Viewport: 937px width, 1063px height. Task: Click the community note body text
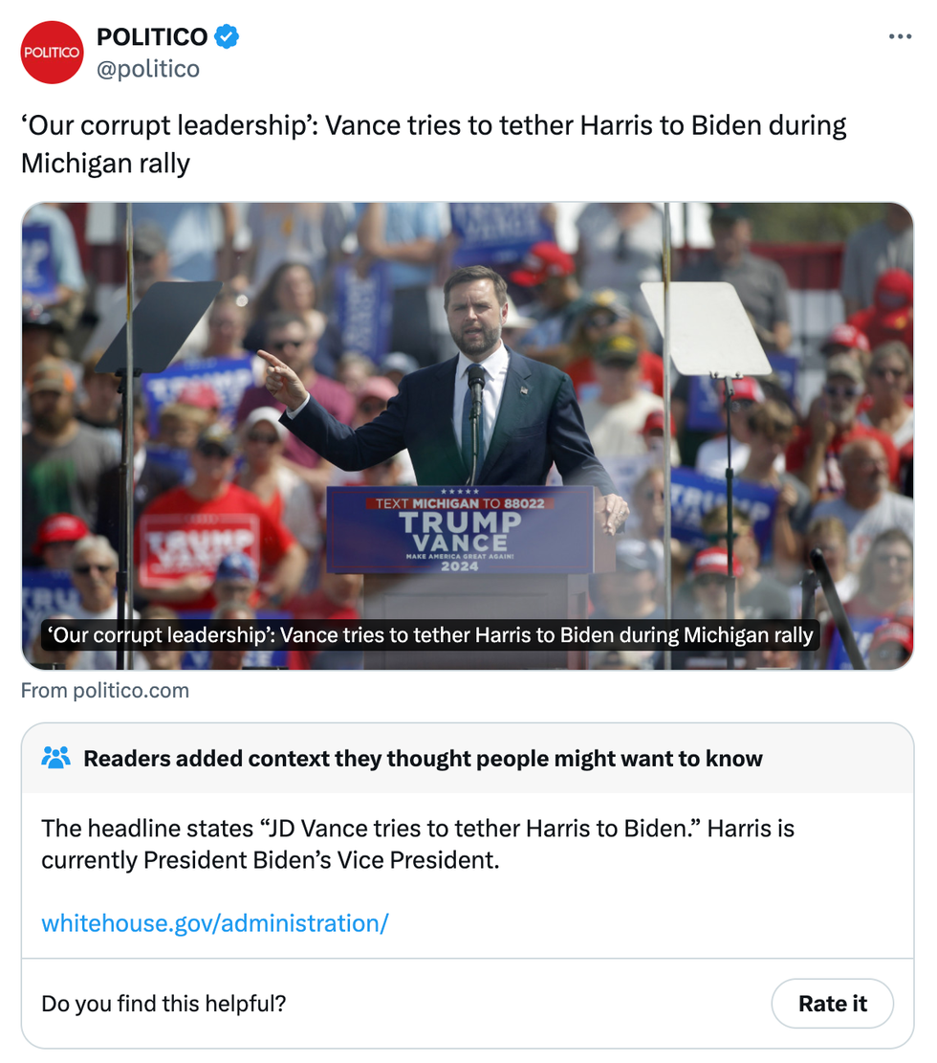click(418, 843)
